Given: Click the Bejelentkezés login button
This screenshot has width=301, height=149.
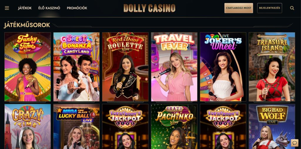Looking at the screenshot, I should point(270,8).
